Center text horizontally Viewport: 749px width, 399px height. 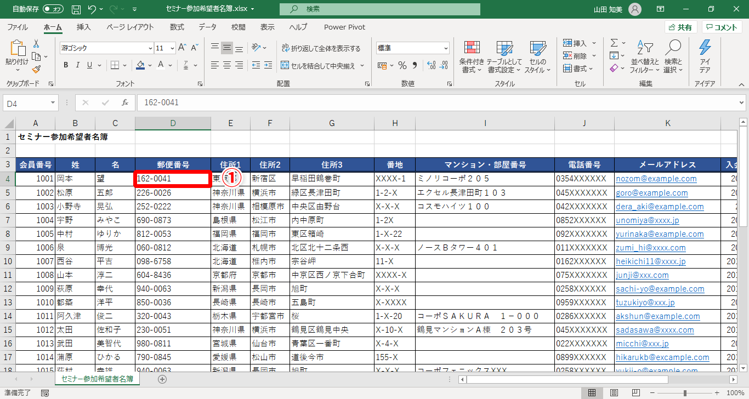(x=227, y=65)
